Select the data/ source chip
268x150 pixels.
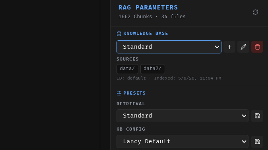[x=127, y=69]
